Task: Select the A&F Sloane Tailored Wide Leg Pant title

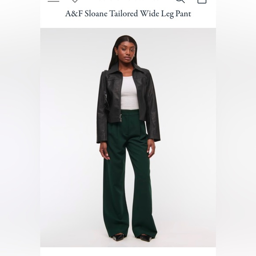Action: coord(128,14)
